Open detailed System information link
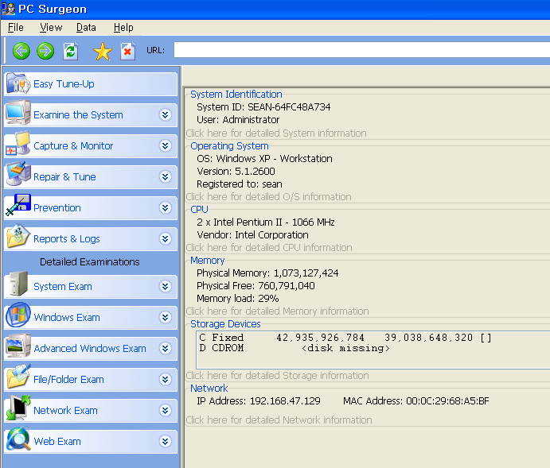This screenshot has height=468, width=550. pos(276,133)
